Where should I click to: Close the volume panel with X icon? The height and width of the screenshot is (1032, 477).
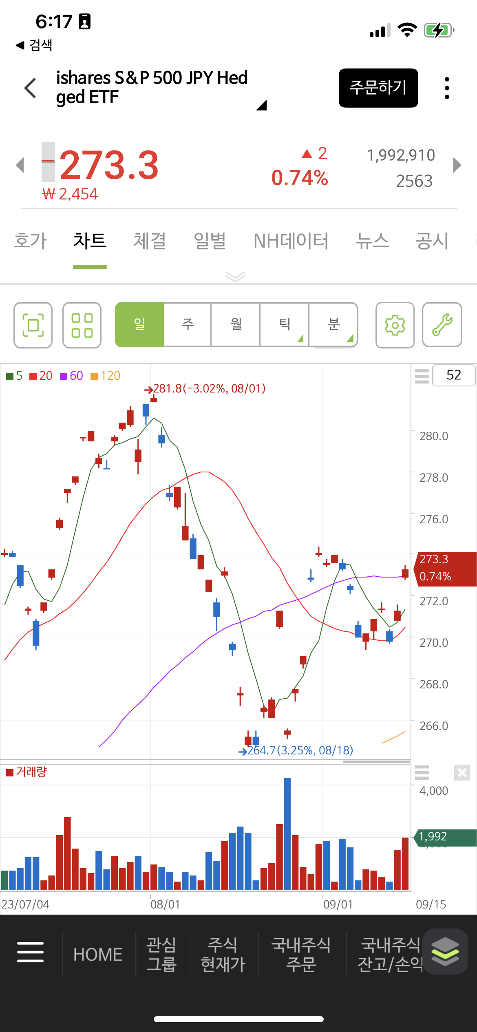(462, 772)
